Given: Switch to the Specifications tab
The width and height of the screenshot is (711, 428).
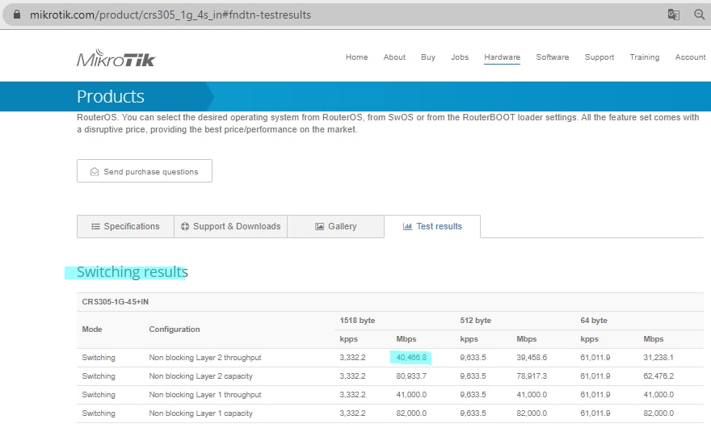Looking at the screenshot, I should [125, 226].
